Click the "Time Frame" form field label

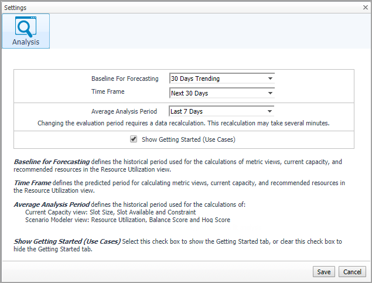pyautogui.click(x=108, y=92)
